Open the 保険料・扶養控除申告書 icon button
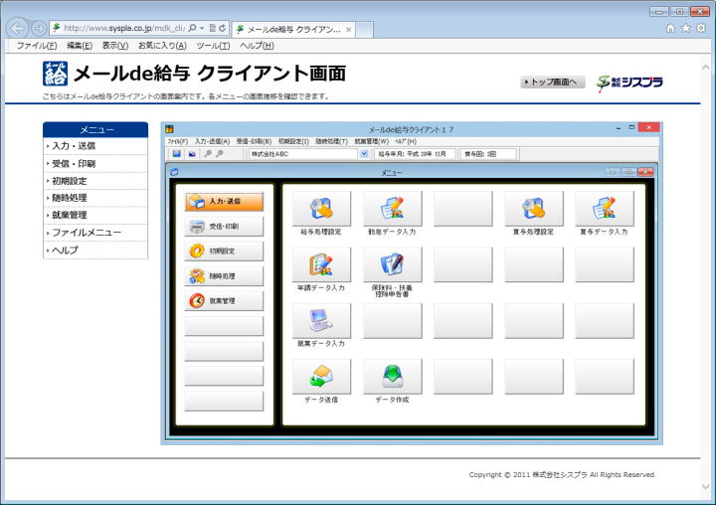The height and width of the screenshot is (505, 716). point(392,264)
